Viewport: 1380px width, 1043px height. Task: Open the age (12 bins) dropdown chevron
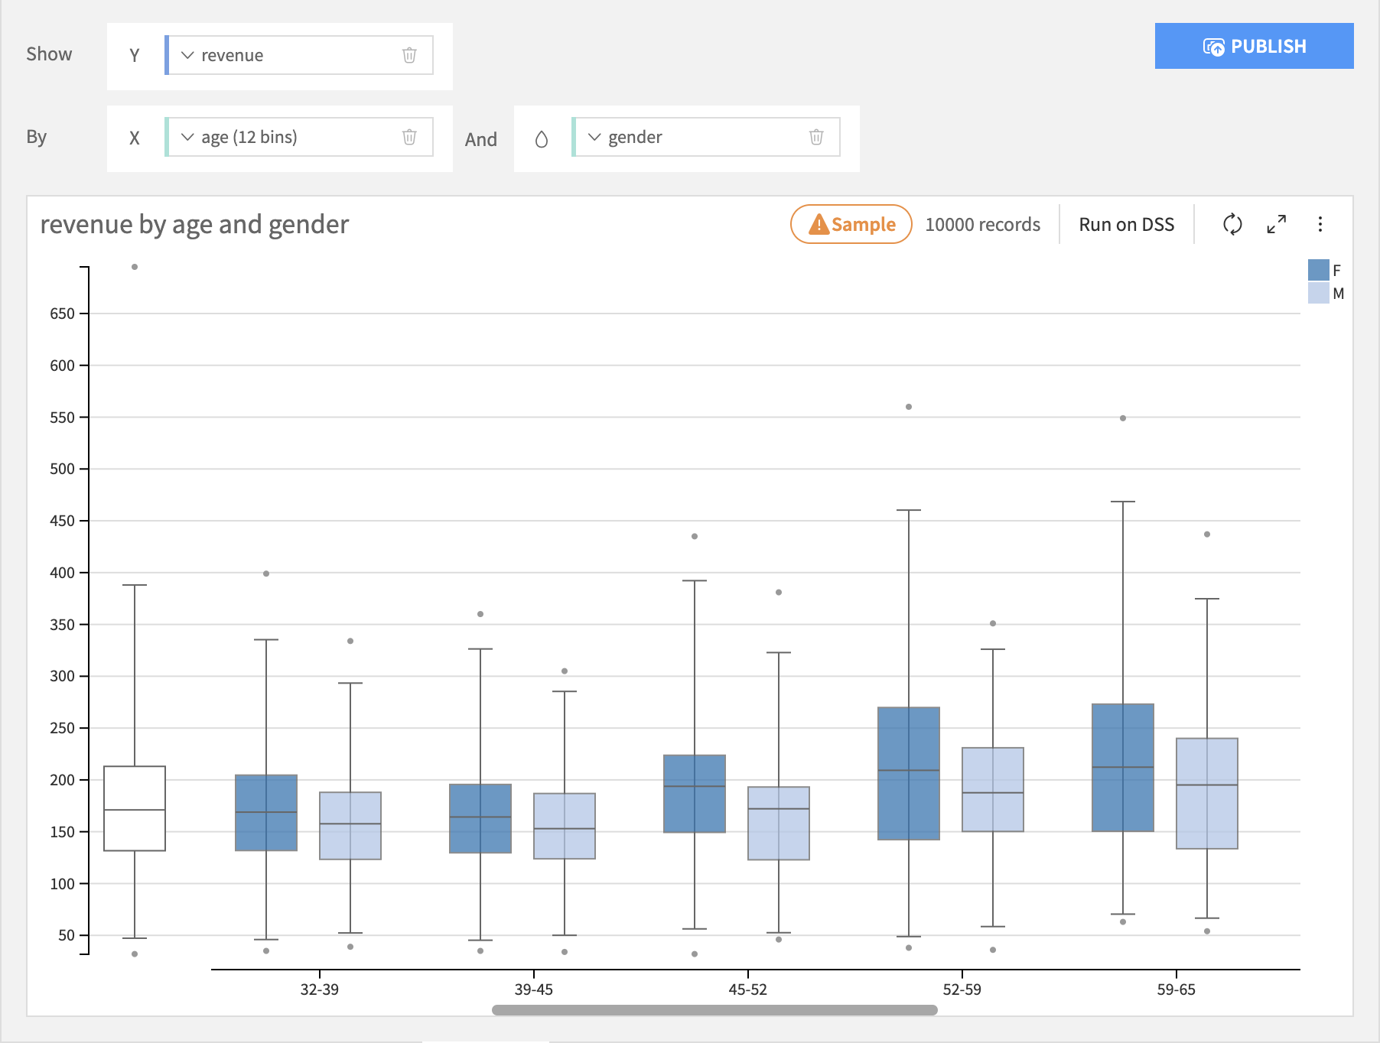click(187, 137)
